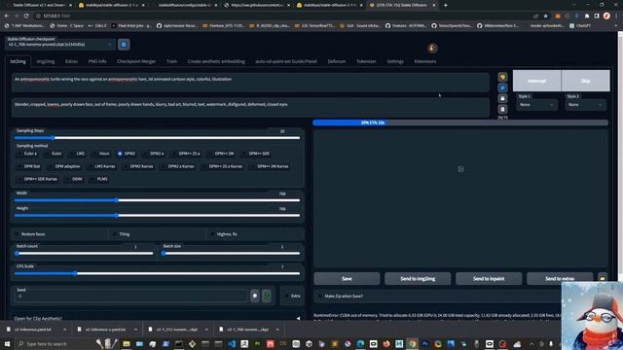
Task: Open options for v2-inference.yaml.txt download
Action: click(x=65, y=330)
